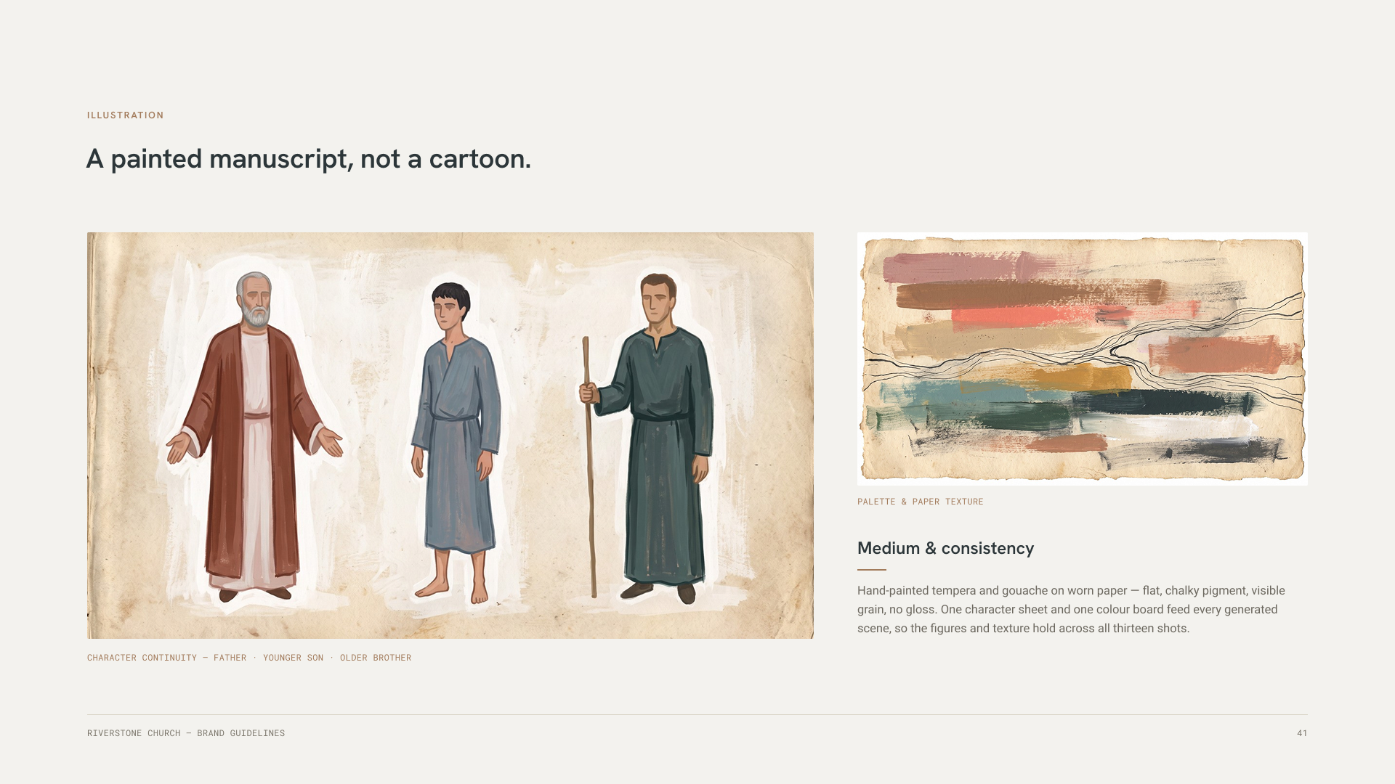Click the younger son figure in the blue tunic
The image size is (1395, 784).
coord(456,443)
